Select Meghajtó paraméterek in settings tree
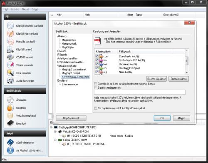The image size is (208, 163). pyautogui.click(x=74, y=70)
